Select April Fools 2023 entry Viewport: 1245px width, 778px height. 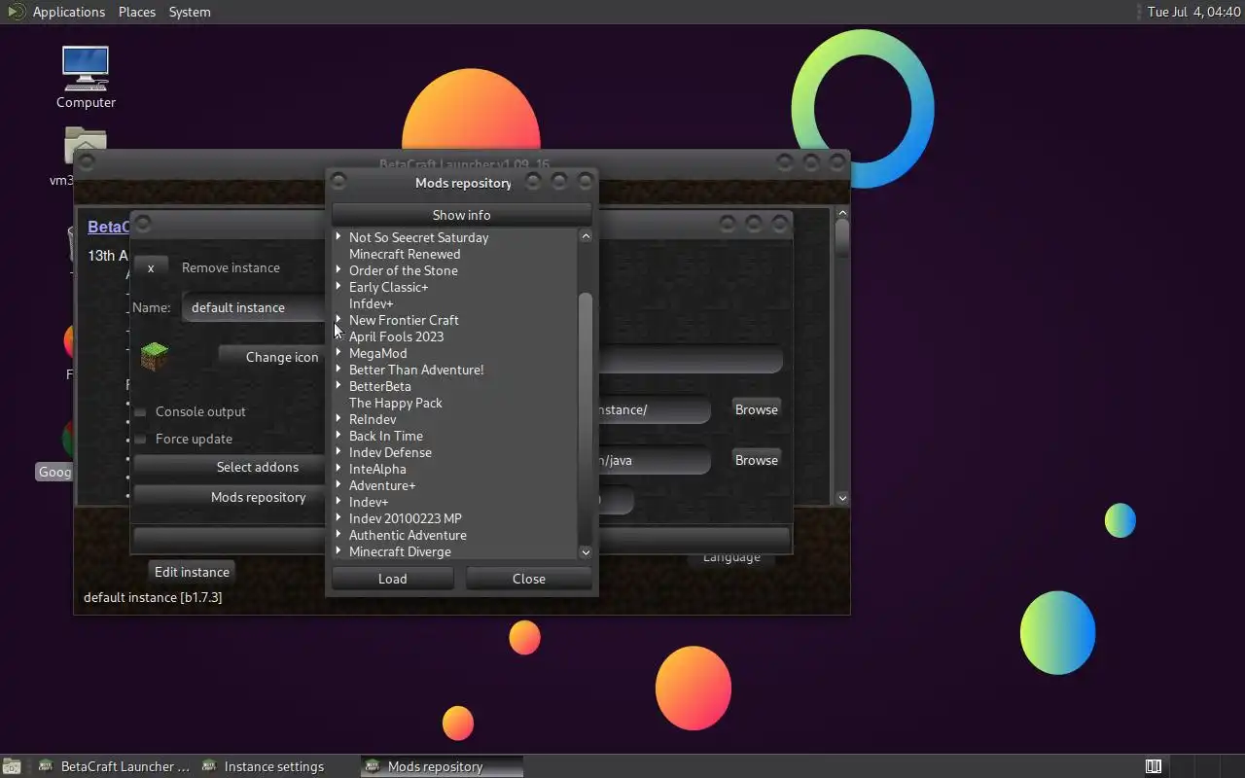point(396,336)
